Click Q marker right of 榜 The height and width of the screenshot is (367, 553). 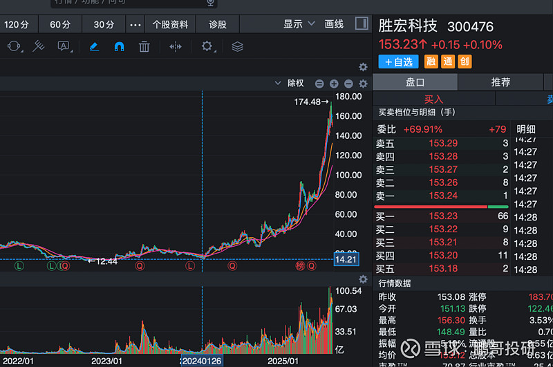click(312, 266)
